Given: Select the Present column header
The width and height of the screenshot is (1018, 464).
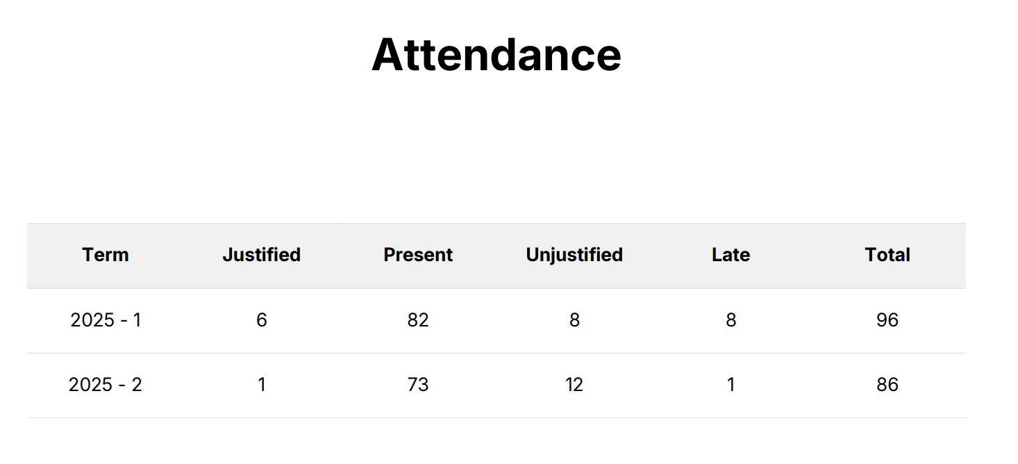Looking at the screenshot, I should pyautogui.click(x=418, y=255).
